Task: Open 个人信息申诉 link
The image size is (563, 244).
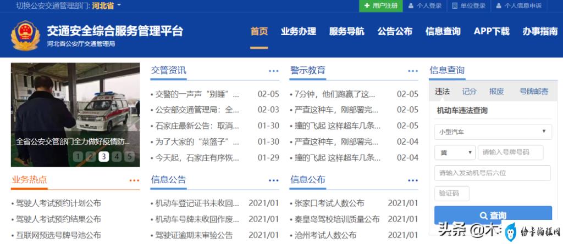Action: (x=519, y=5)
